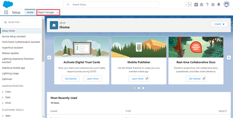Click the NAME column header

pyautogui.click(x=54, y=111)
